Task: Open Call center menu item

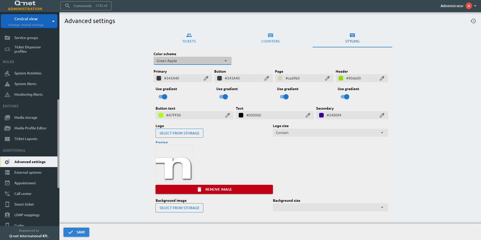Action: [29, 194]
